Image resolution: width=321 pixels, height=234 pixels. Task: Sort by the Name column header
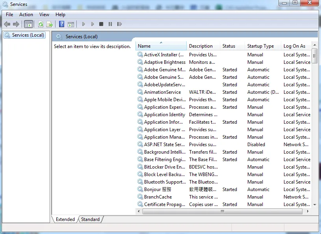coord(161,46)
